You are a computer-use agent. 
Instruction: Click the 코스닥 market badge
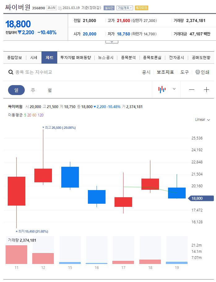pyautogui.click(x=51, y=8)
